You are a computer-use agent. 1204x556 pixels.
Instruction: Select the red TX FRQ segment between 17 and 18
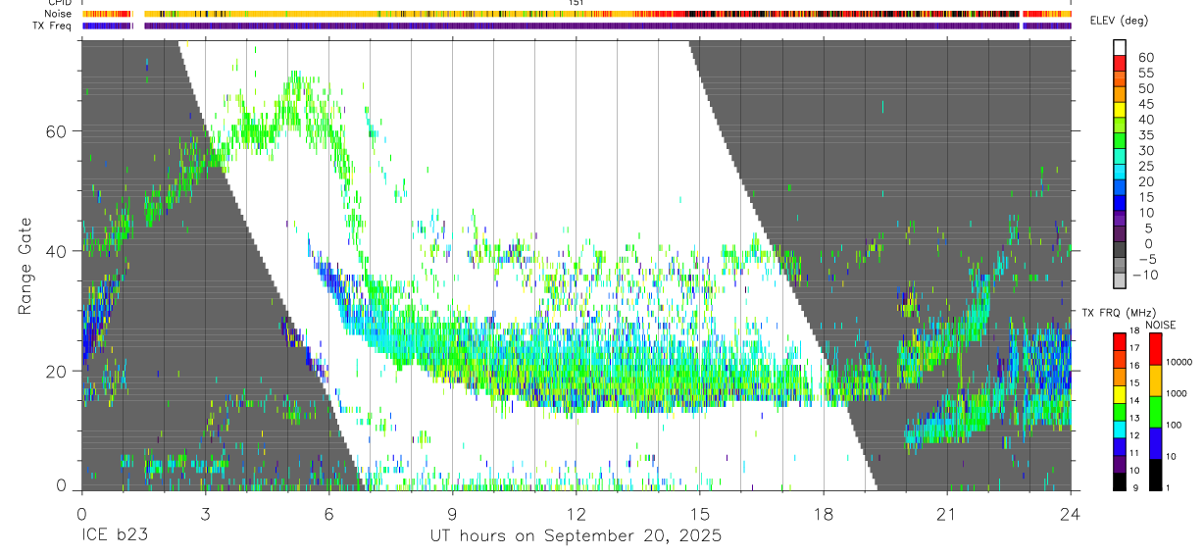click(x=1120, y=341)
